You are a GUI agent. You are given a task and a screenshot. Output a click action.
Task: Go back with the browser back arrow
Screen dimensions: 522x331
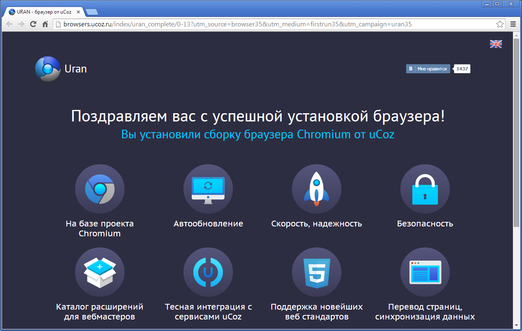(9, 24)
